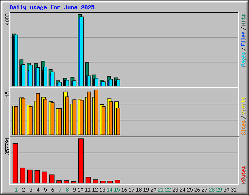Click the KBytes legend label

pyautogui.click(x=244, y=175)
